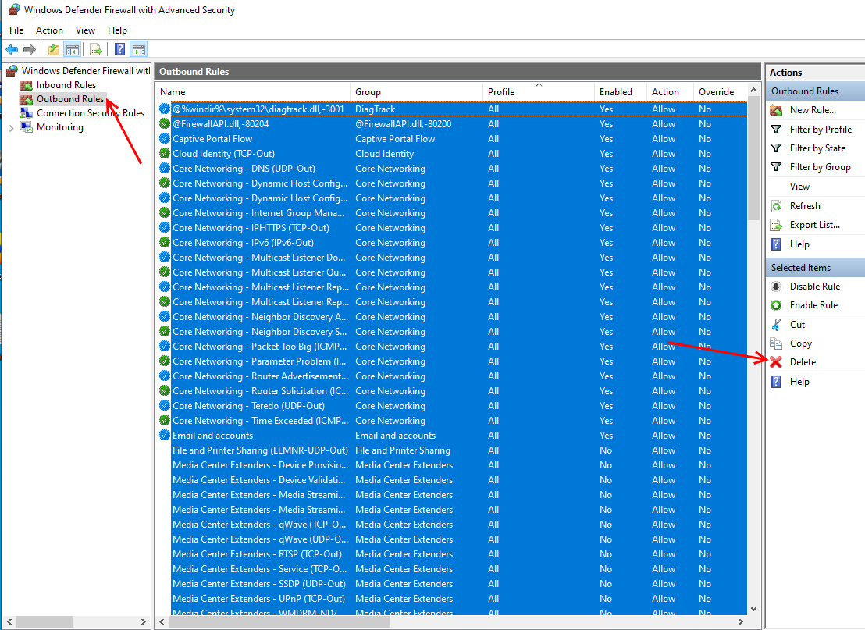Sort rules by the Profile column header
This screenshot has width=865, height=630.
click(539, 92)
